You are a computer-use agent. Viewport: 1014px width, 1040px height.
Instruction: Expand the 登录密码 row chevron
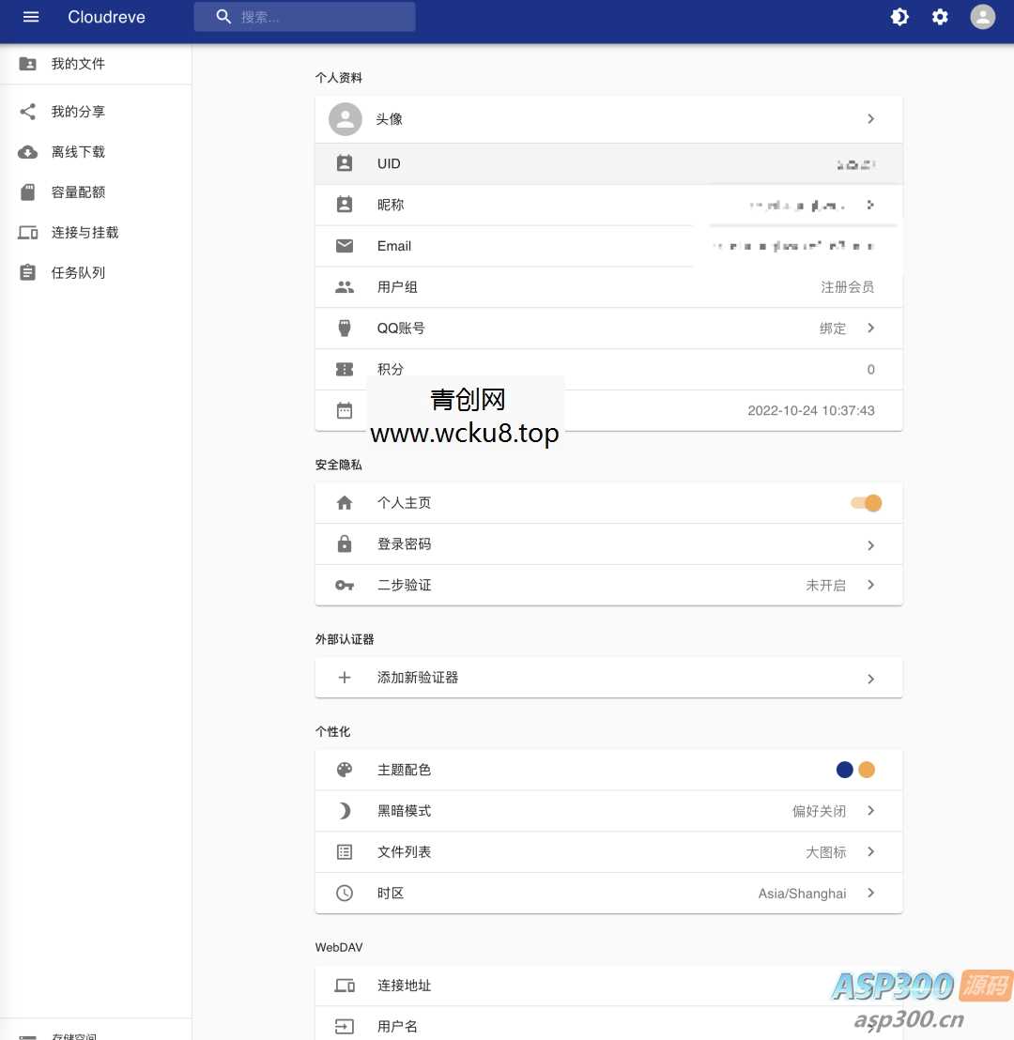click(869, 544)
